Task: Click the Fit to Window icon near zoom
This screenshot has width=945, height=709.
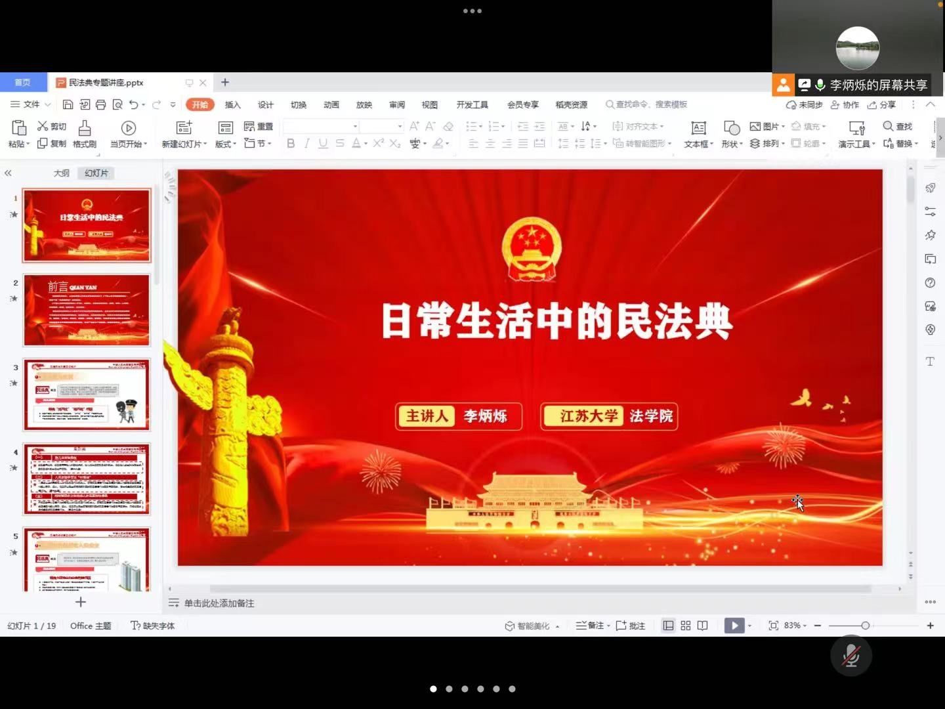Action: pyautogui.click(x=773, y=626)
